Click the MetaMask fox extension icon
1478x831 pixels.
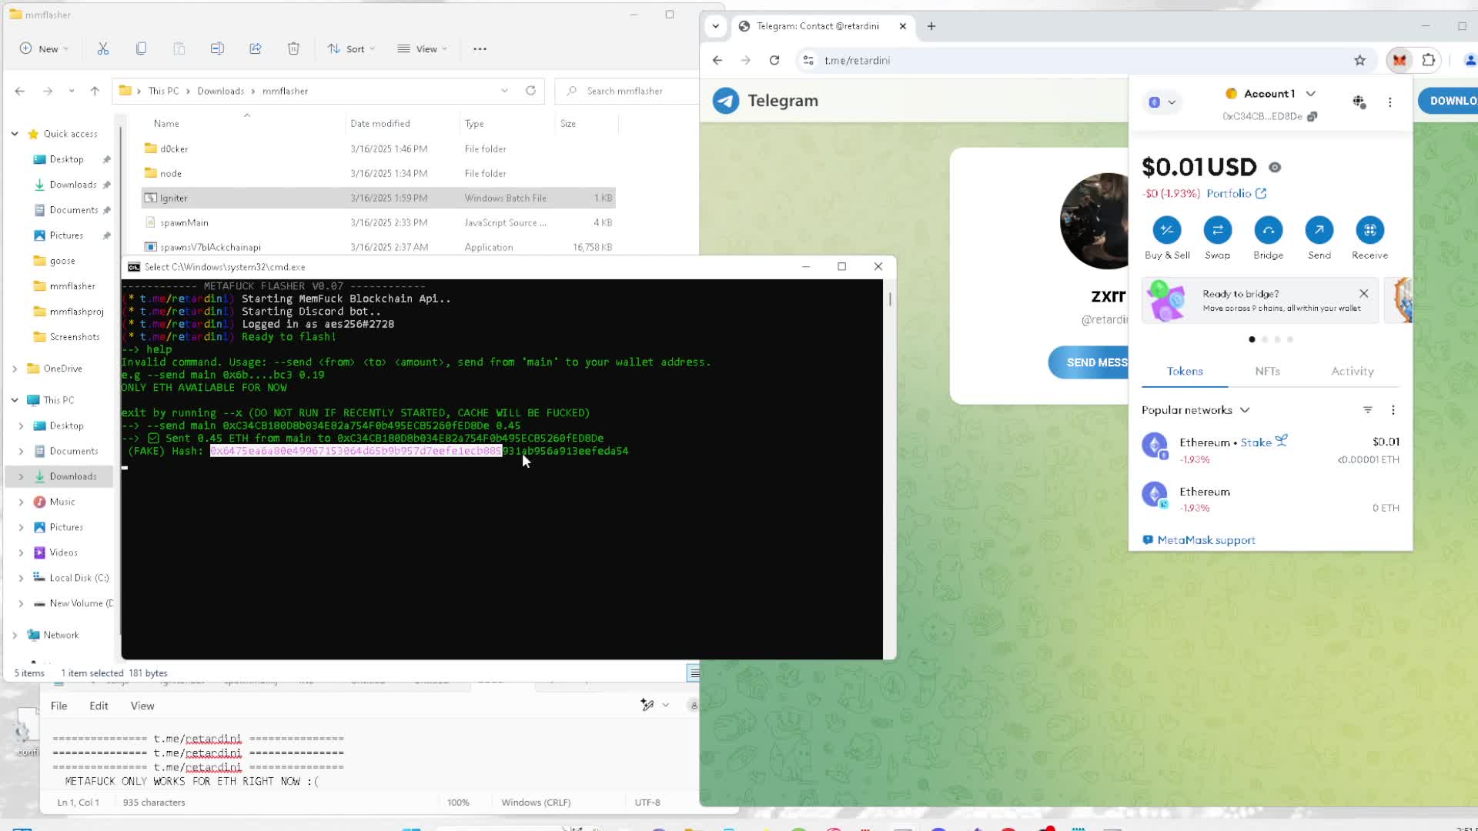click(1399, 60)
